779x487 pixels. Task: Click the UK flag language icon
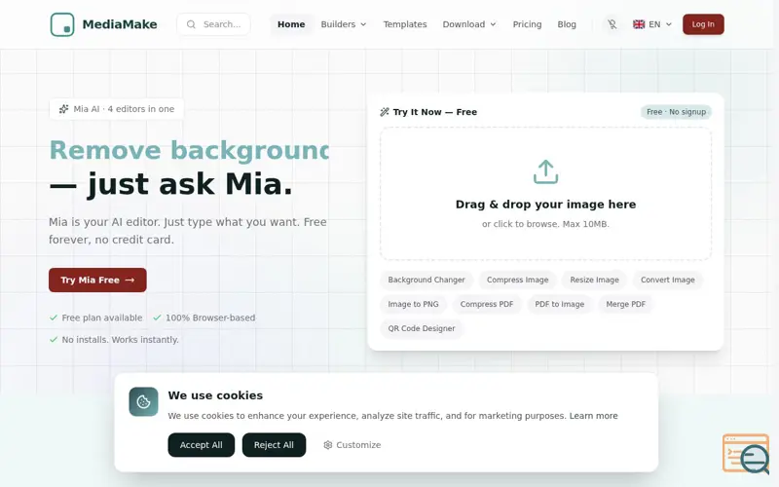[639, 24]
